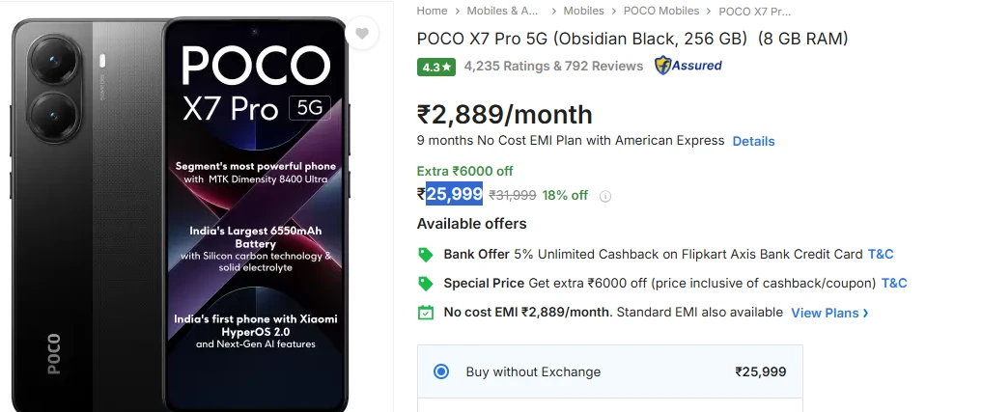The image size is (982, 412).
Task: Click the EMI plan Details link
Action: pyautogui.click(x=753, y=141)
